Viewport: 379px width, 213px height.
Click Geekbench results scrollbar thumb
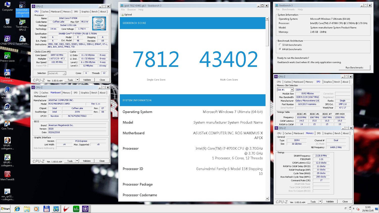pos(267,33)
